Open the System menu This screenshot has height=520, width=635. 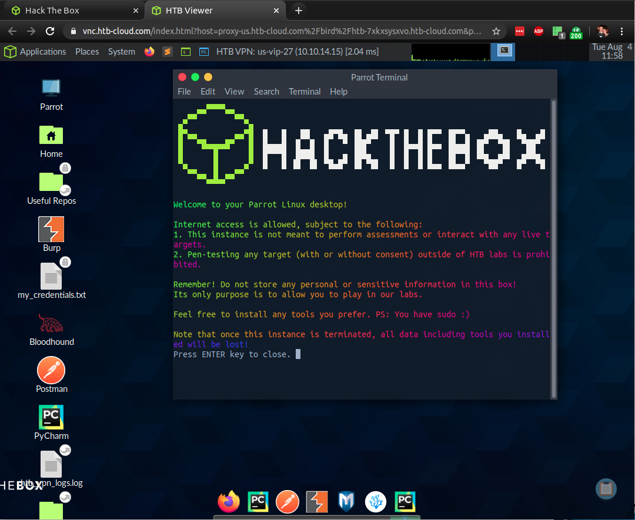(x=122, y=51)
